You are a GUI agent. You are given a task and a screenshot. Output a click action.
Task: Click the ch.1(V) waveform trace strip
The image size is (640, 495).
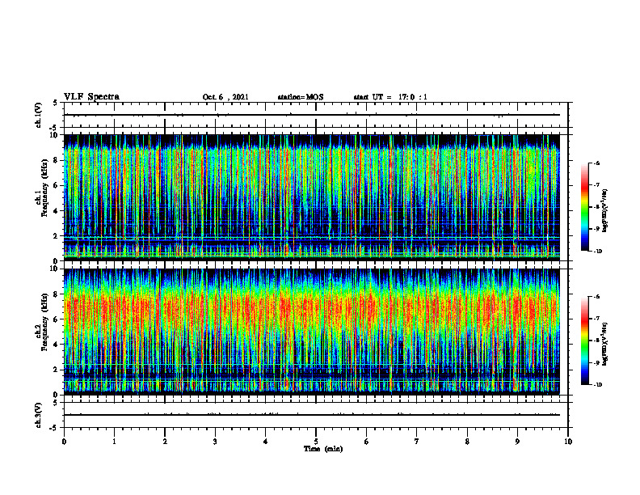click(316, 115)
